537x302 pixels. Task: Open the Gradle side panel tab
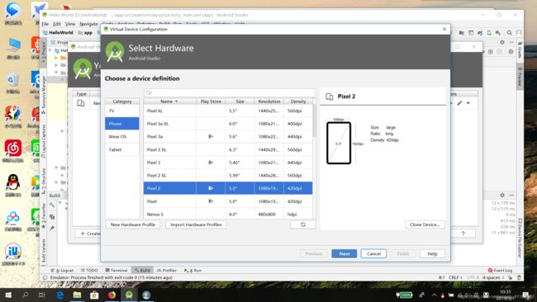[520, 50]
